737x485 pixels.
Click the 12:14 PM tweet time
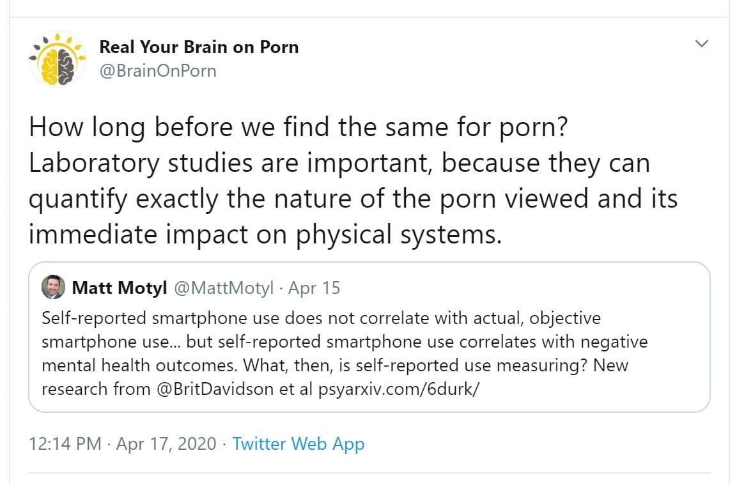coord(65,443)
